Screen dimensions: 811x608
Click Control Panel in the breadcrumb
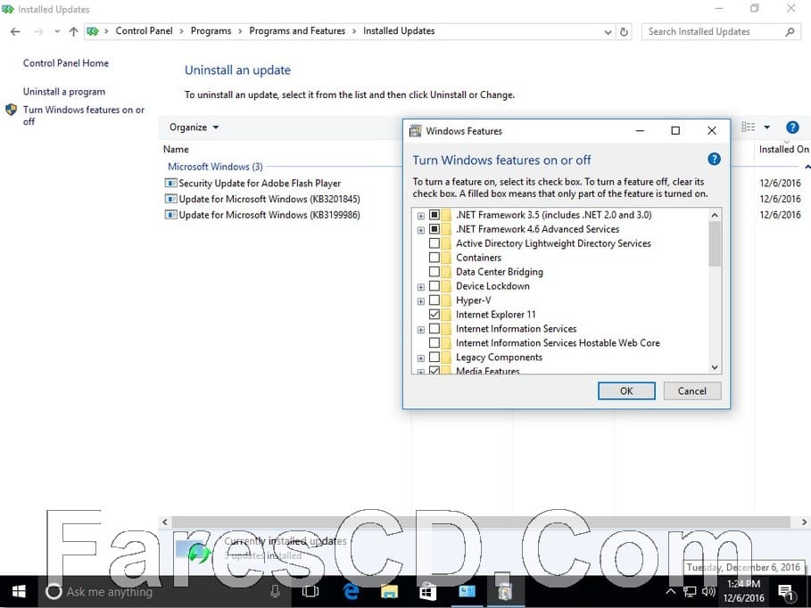click(144, 31)
